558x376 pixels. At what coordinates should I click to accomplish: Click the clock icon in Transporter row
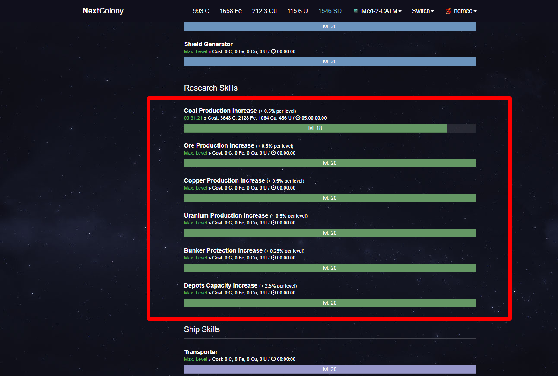point(273,359)
